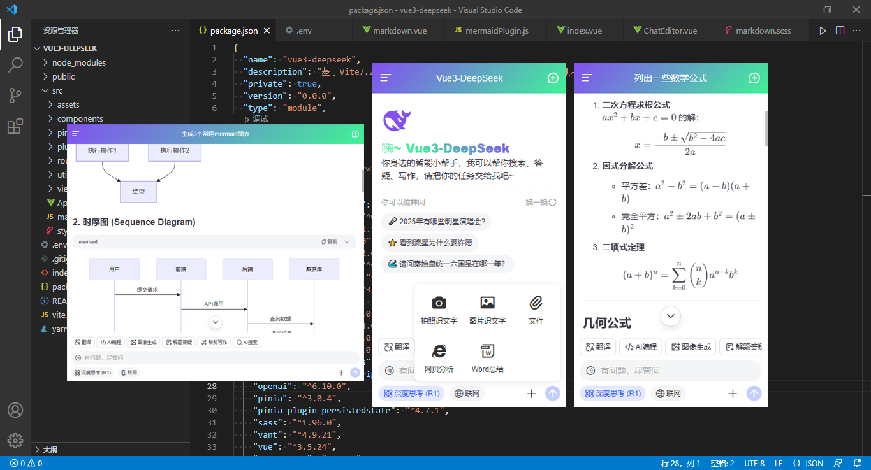The height and width of the screenshot is (470, 871).
Task: Open the Manage gear icon
Action: tap(15, 440)
